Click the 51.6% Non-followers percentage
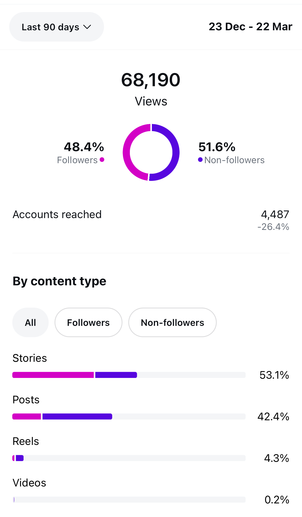This screenshot has height=517, width=302. tap(217, 147)
